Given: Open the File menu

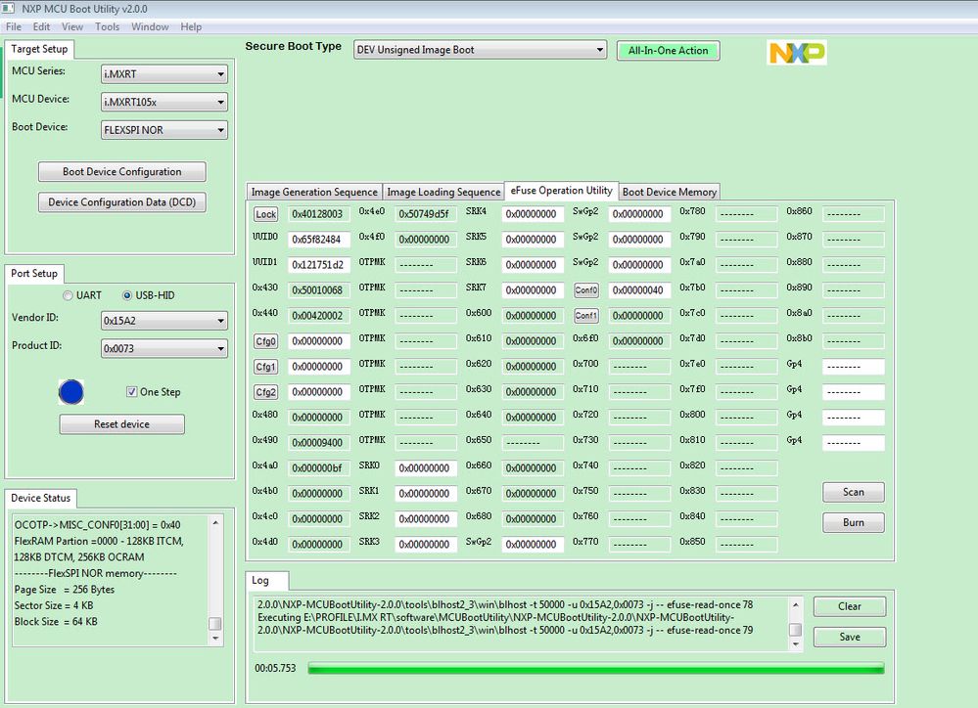Looking at the screenshot, I should coord(14,26).
